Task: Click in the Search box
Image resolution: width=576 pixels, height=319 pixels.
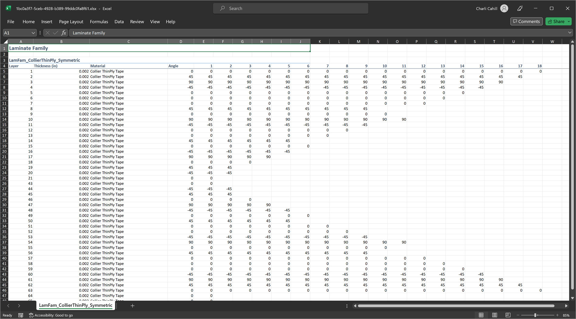Action: point(291,8)
